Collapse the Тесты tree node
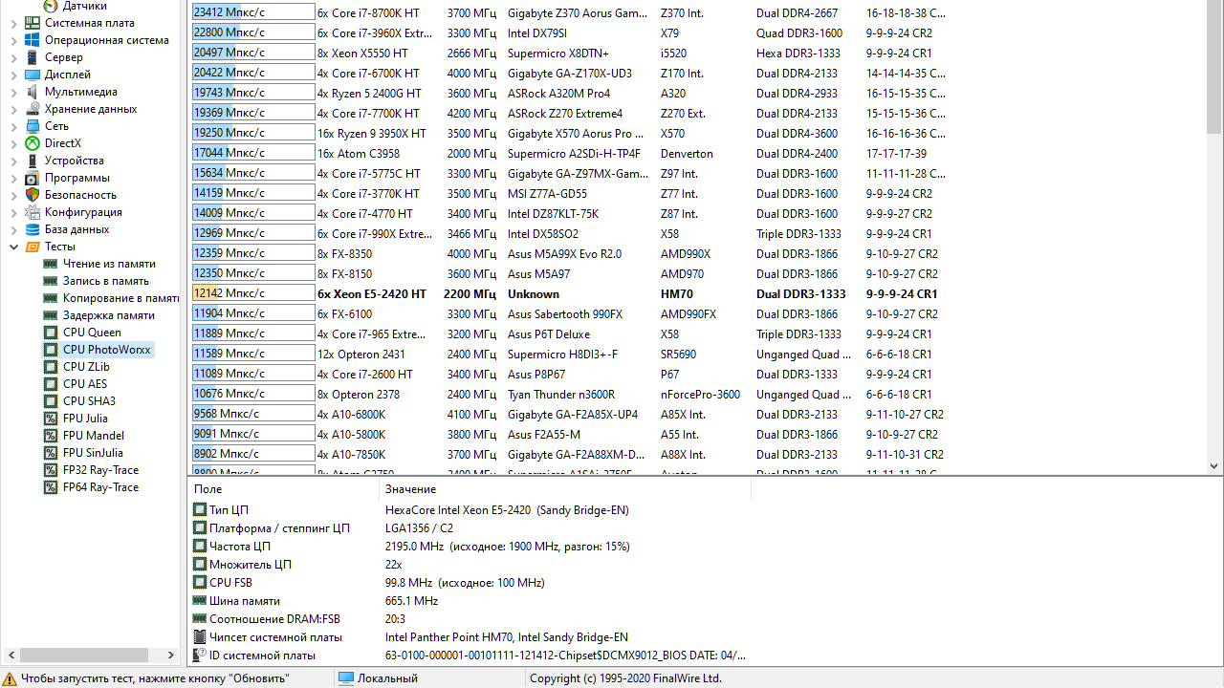Screen dimensions: 1224x688 pos(14,247)
